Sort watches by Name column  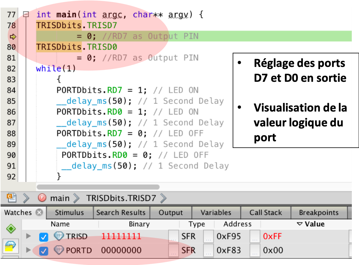pos(60,224)
